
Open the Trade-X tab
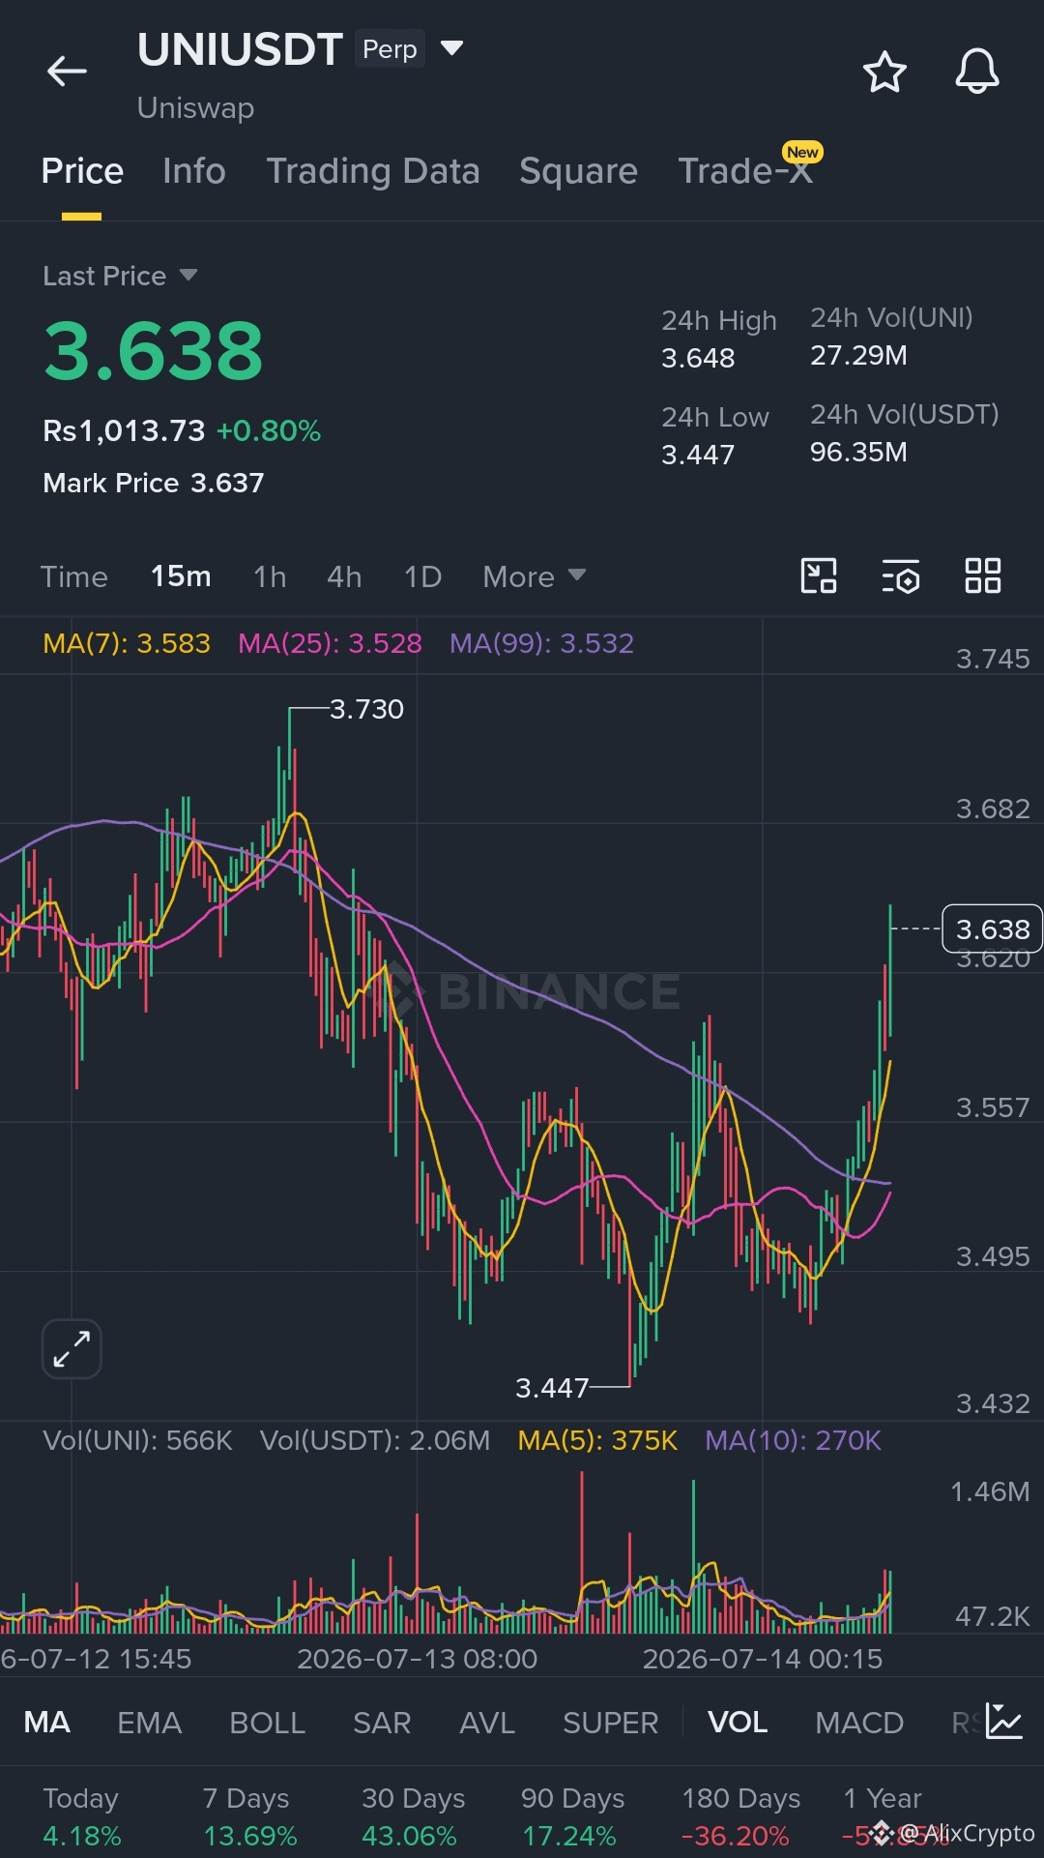point(745,171)
